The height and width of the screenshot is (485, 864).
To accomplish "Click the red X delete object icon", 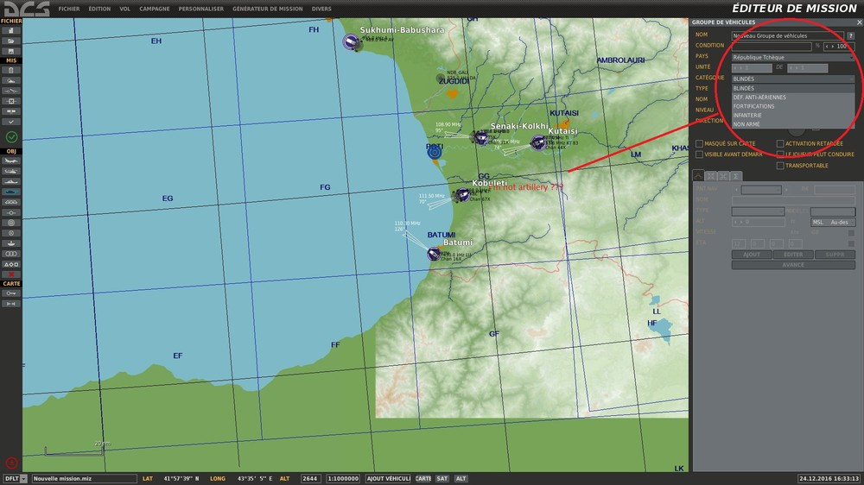I will pyautogui.click(x=11, y=274).
